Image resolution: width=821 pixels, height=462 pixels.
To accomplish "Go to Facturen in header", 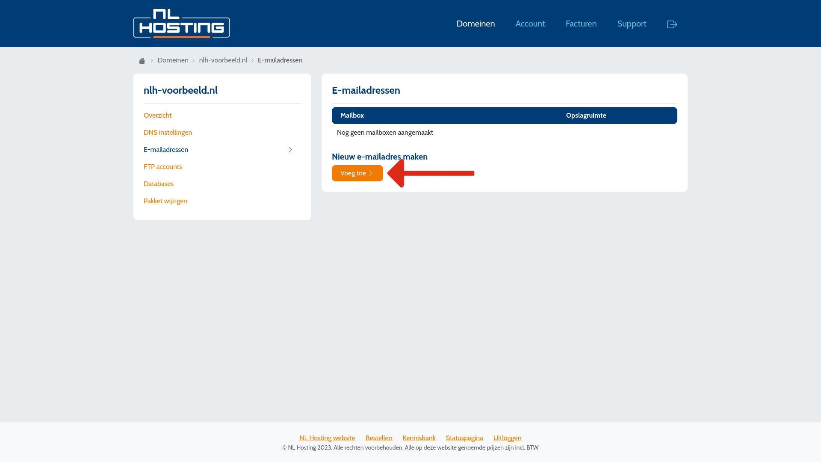I will [x=581, y=24].
